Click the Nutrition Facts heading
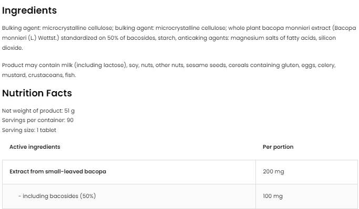 point(37,93)
